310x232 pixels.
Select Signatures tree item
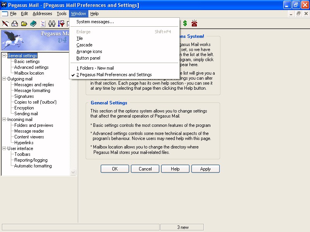(x=24, y=96)
